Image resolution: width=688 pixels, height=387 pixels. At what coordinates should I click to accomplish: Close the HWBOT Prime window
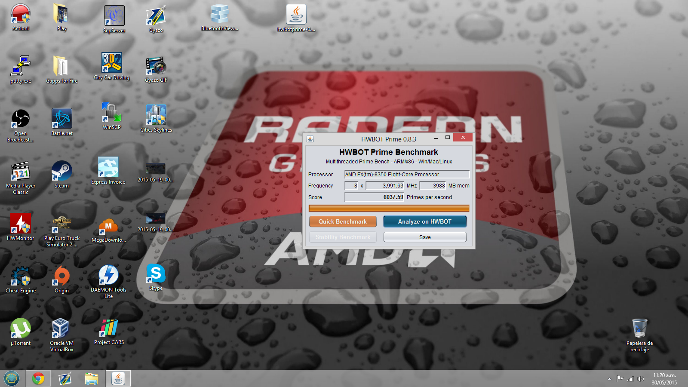click(463, 137)
